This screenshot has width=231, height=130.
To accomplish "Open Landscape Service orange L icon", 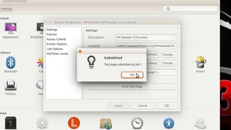I will (x=74, y=123).
